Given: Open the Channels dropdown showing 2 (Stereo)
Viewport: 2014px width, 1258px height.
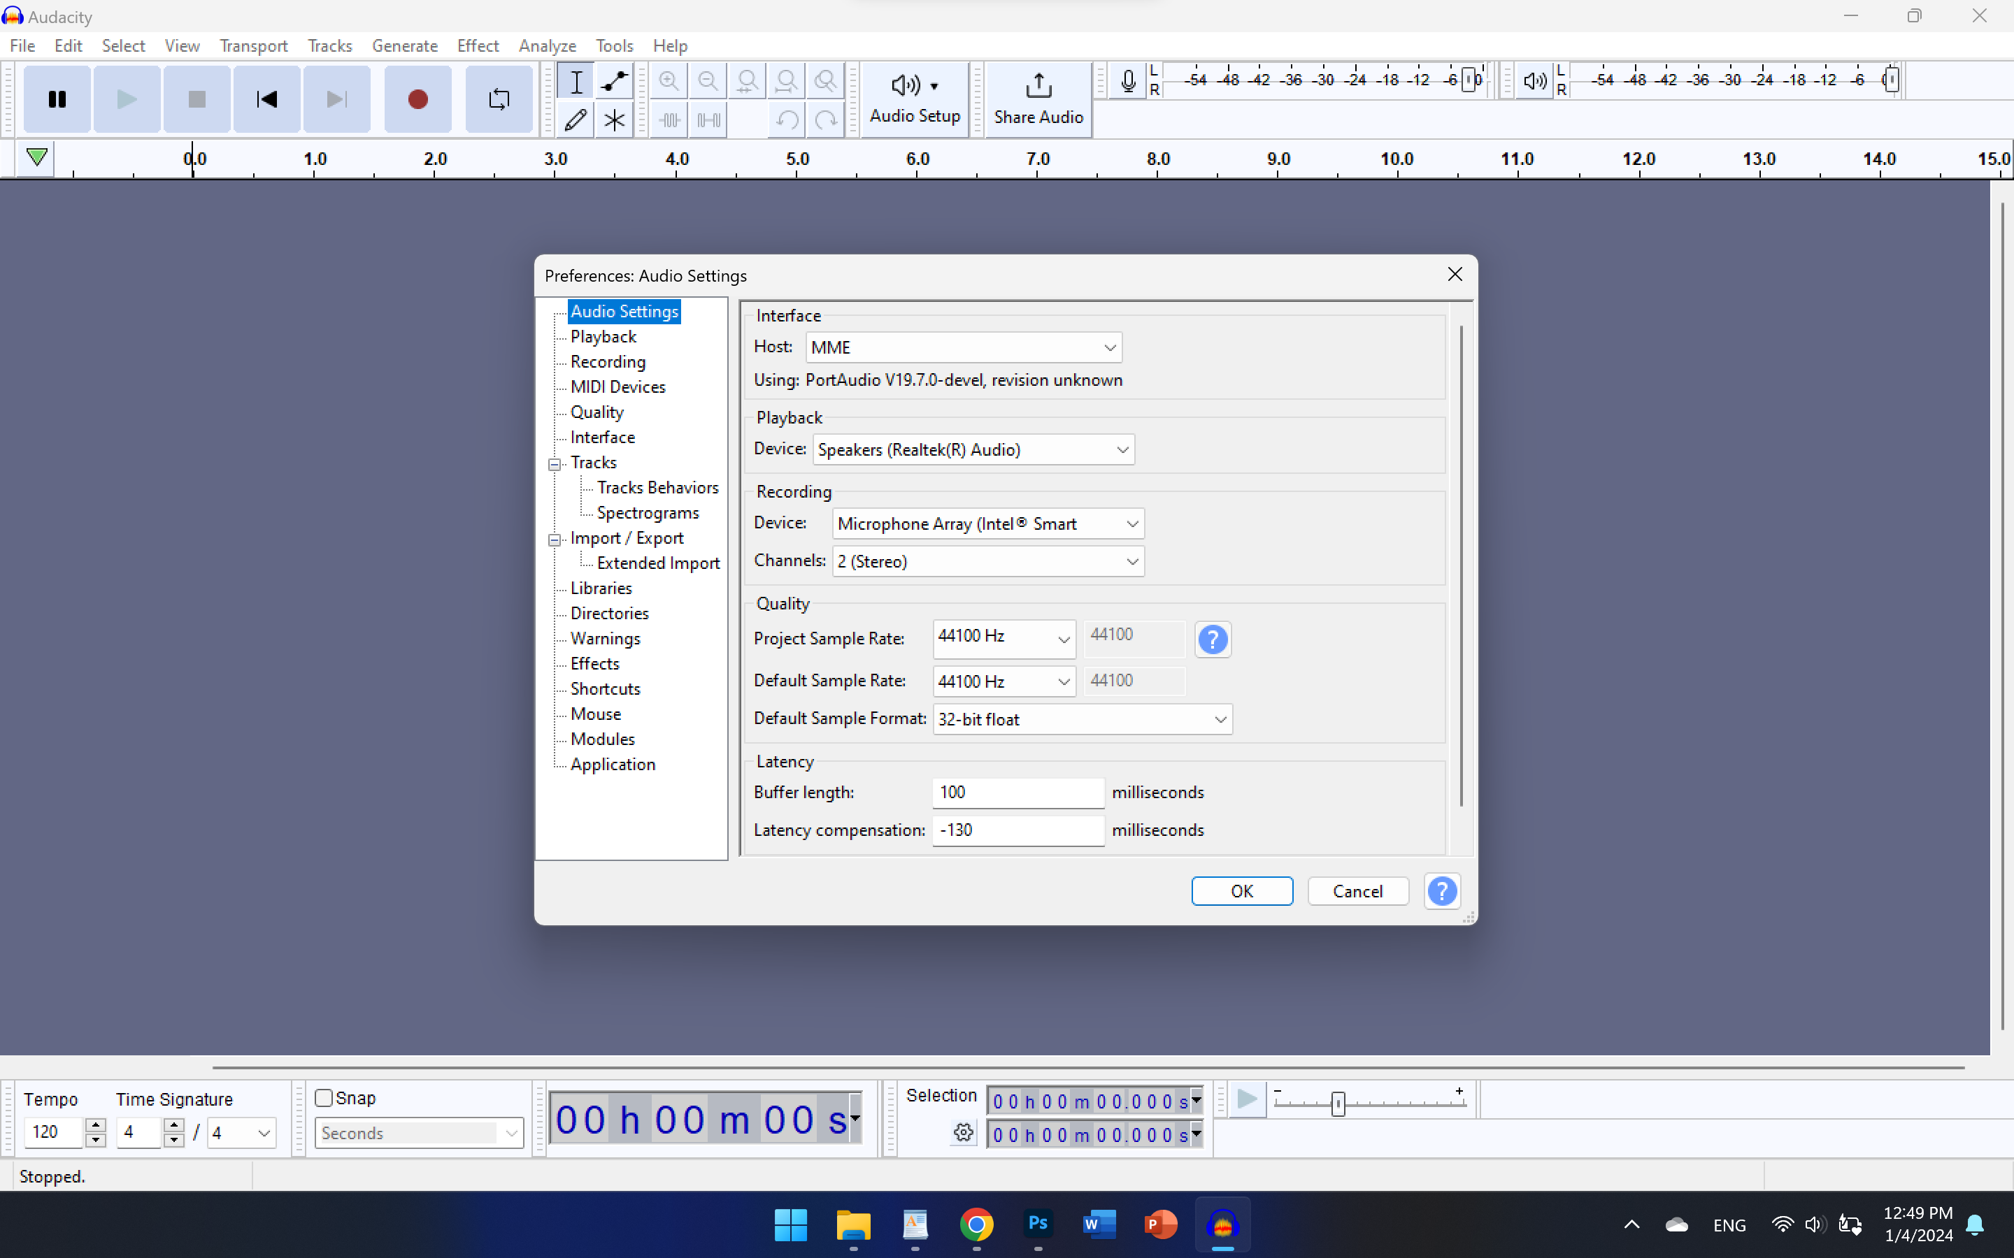Looking at the screenshot, I should coord(988,562).
